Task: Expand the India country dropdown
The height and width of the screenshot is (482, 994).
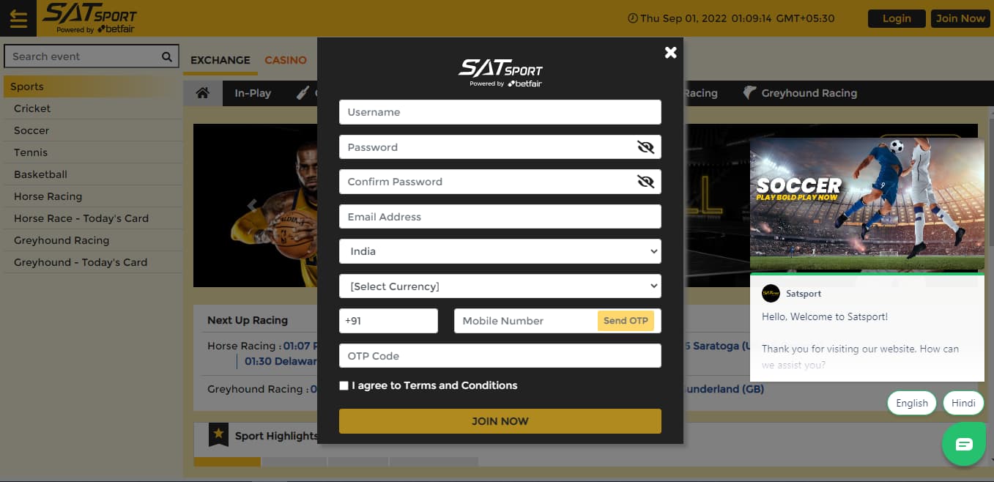Action: point(500,251)
